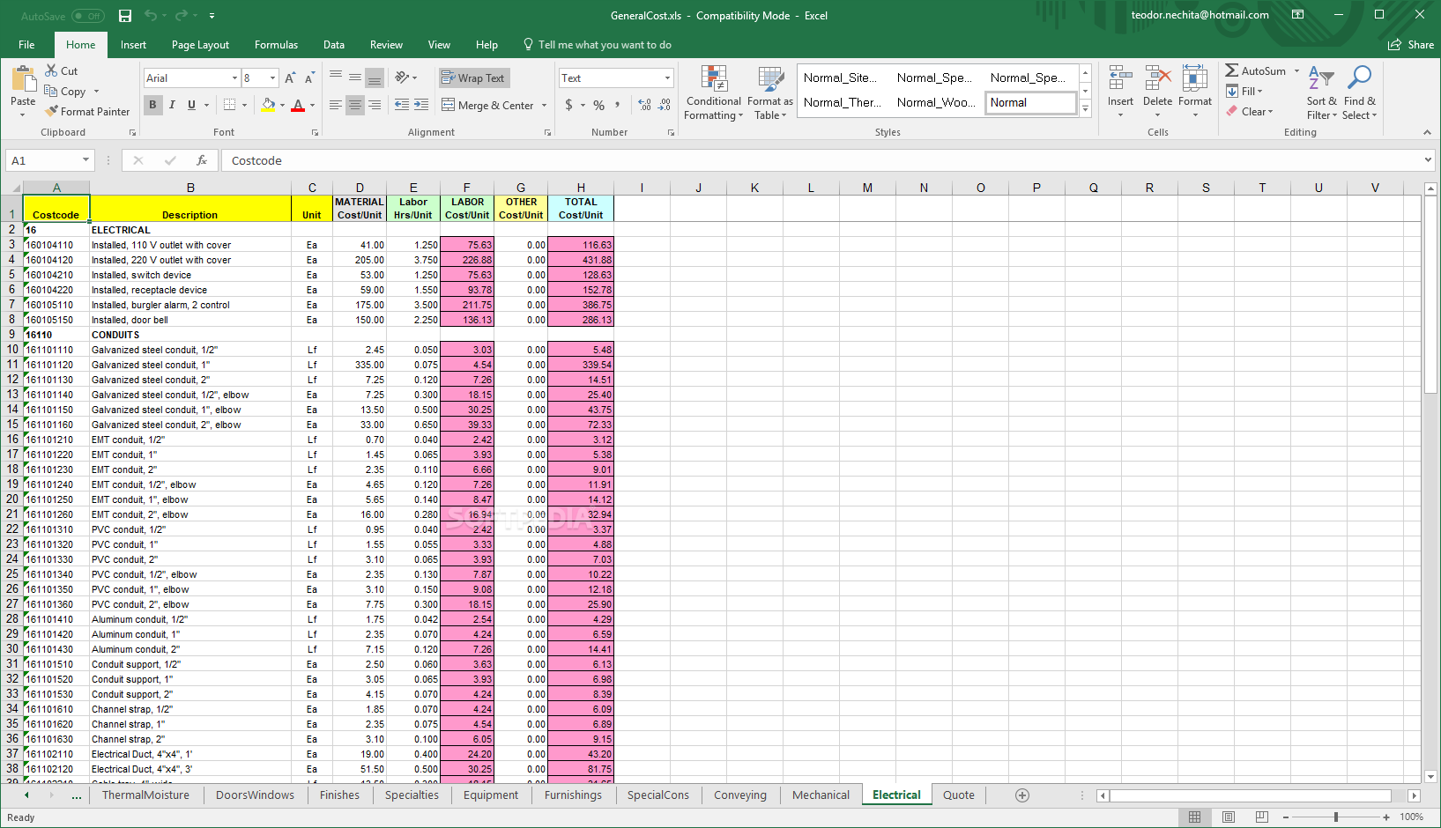Expand the cell styles gallery
This screenshot has height=828, width=1441.
[1086, 110]
